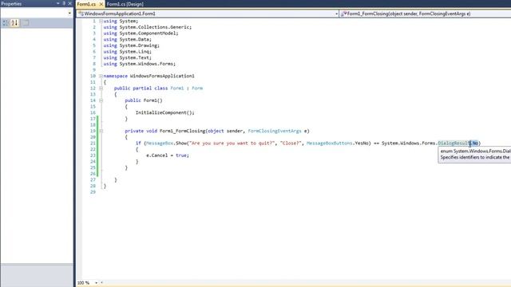Click 'using System.Text;' line

click(128, 58)
